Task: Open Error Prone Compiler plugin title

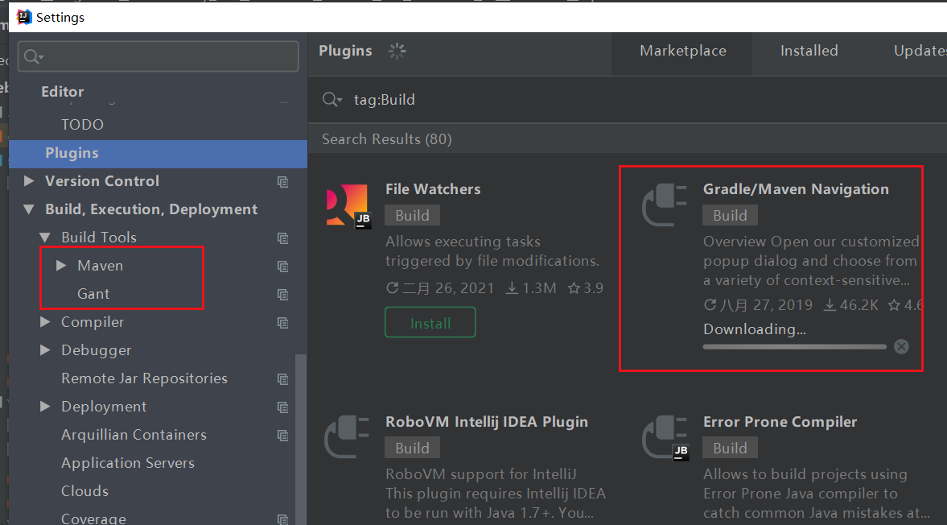Action: (780, 422)
